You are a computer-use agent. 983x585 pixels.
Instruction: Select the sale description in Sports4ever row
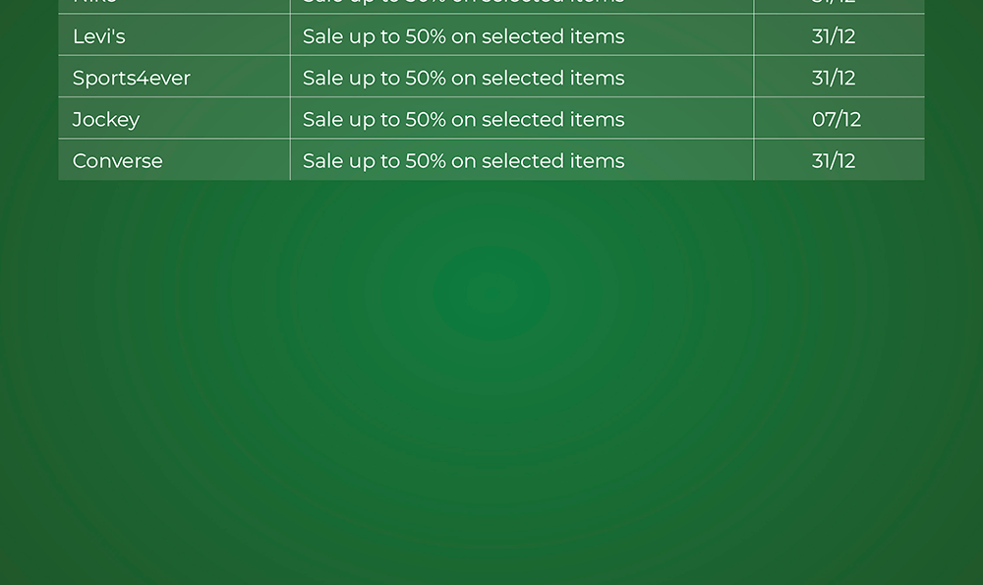coord(463,78)
